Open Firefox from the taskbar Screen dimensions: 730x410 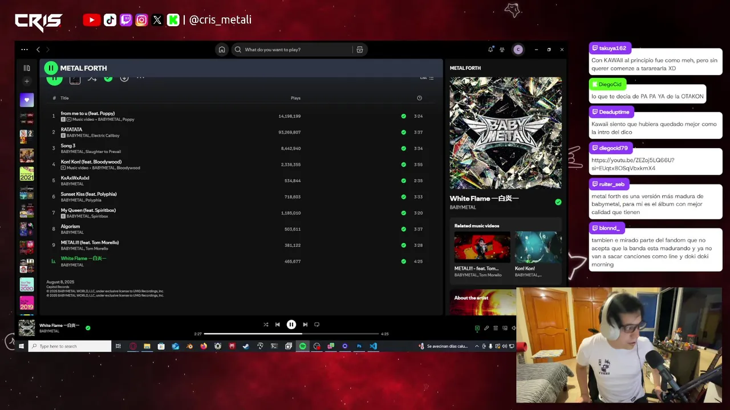(204, 346)
